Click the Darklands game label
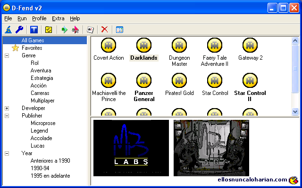 coord(144,58)
